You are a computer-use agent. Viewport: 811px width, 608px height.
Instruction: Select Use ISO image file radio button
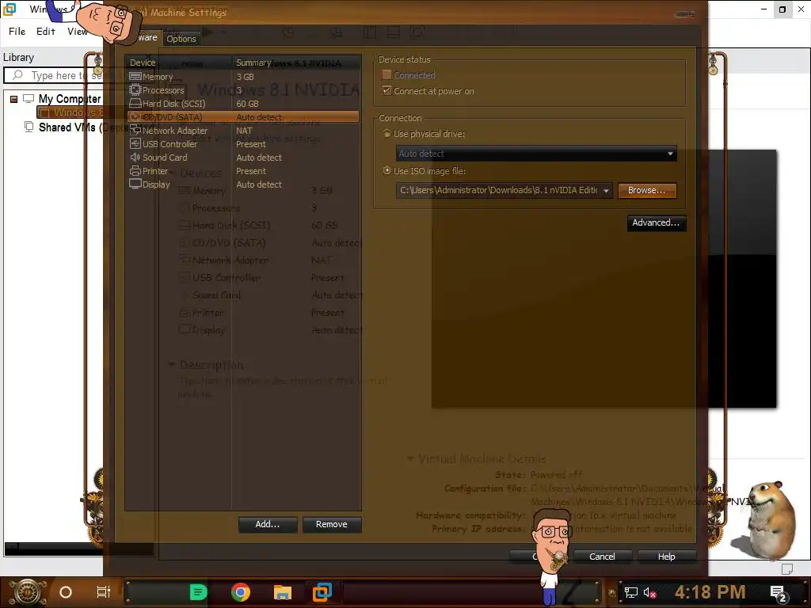click(386, 171)
